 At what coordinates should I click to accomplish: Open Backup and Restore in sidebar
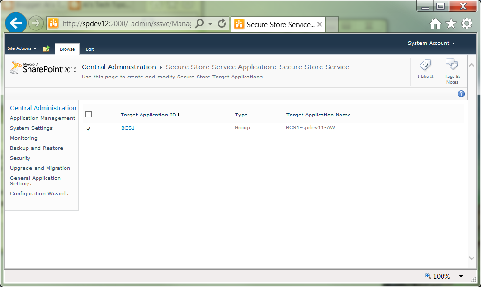click(37, 148)
